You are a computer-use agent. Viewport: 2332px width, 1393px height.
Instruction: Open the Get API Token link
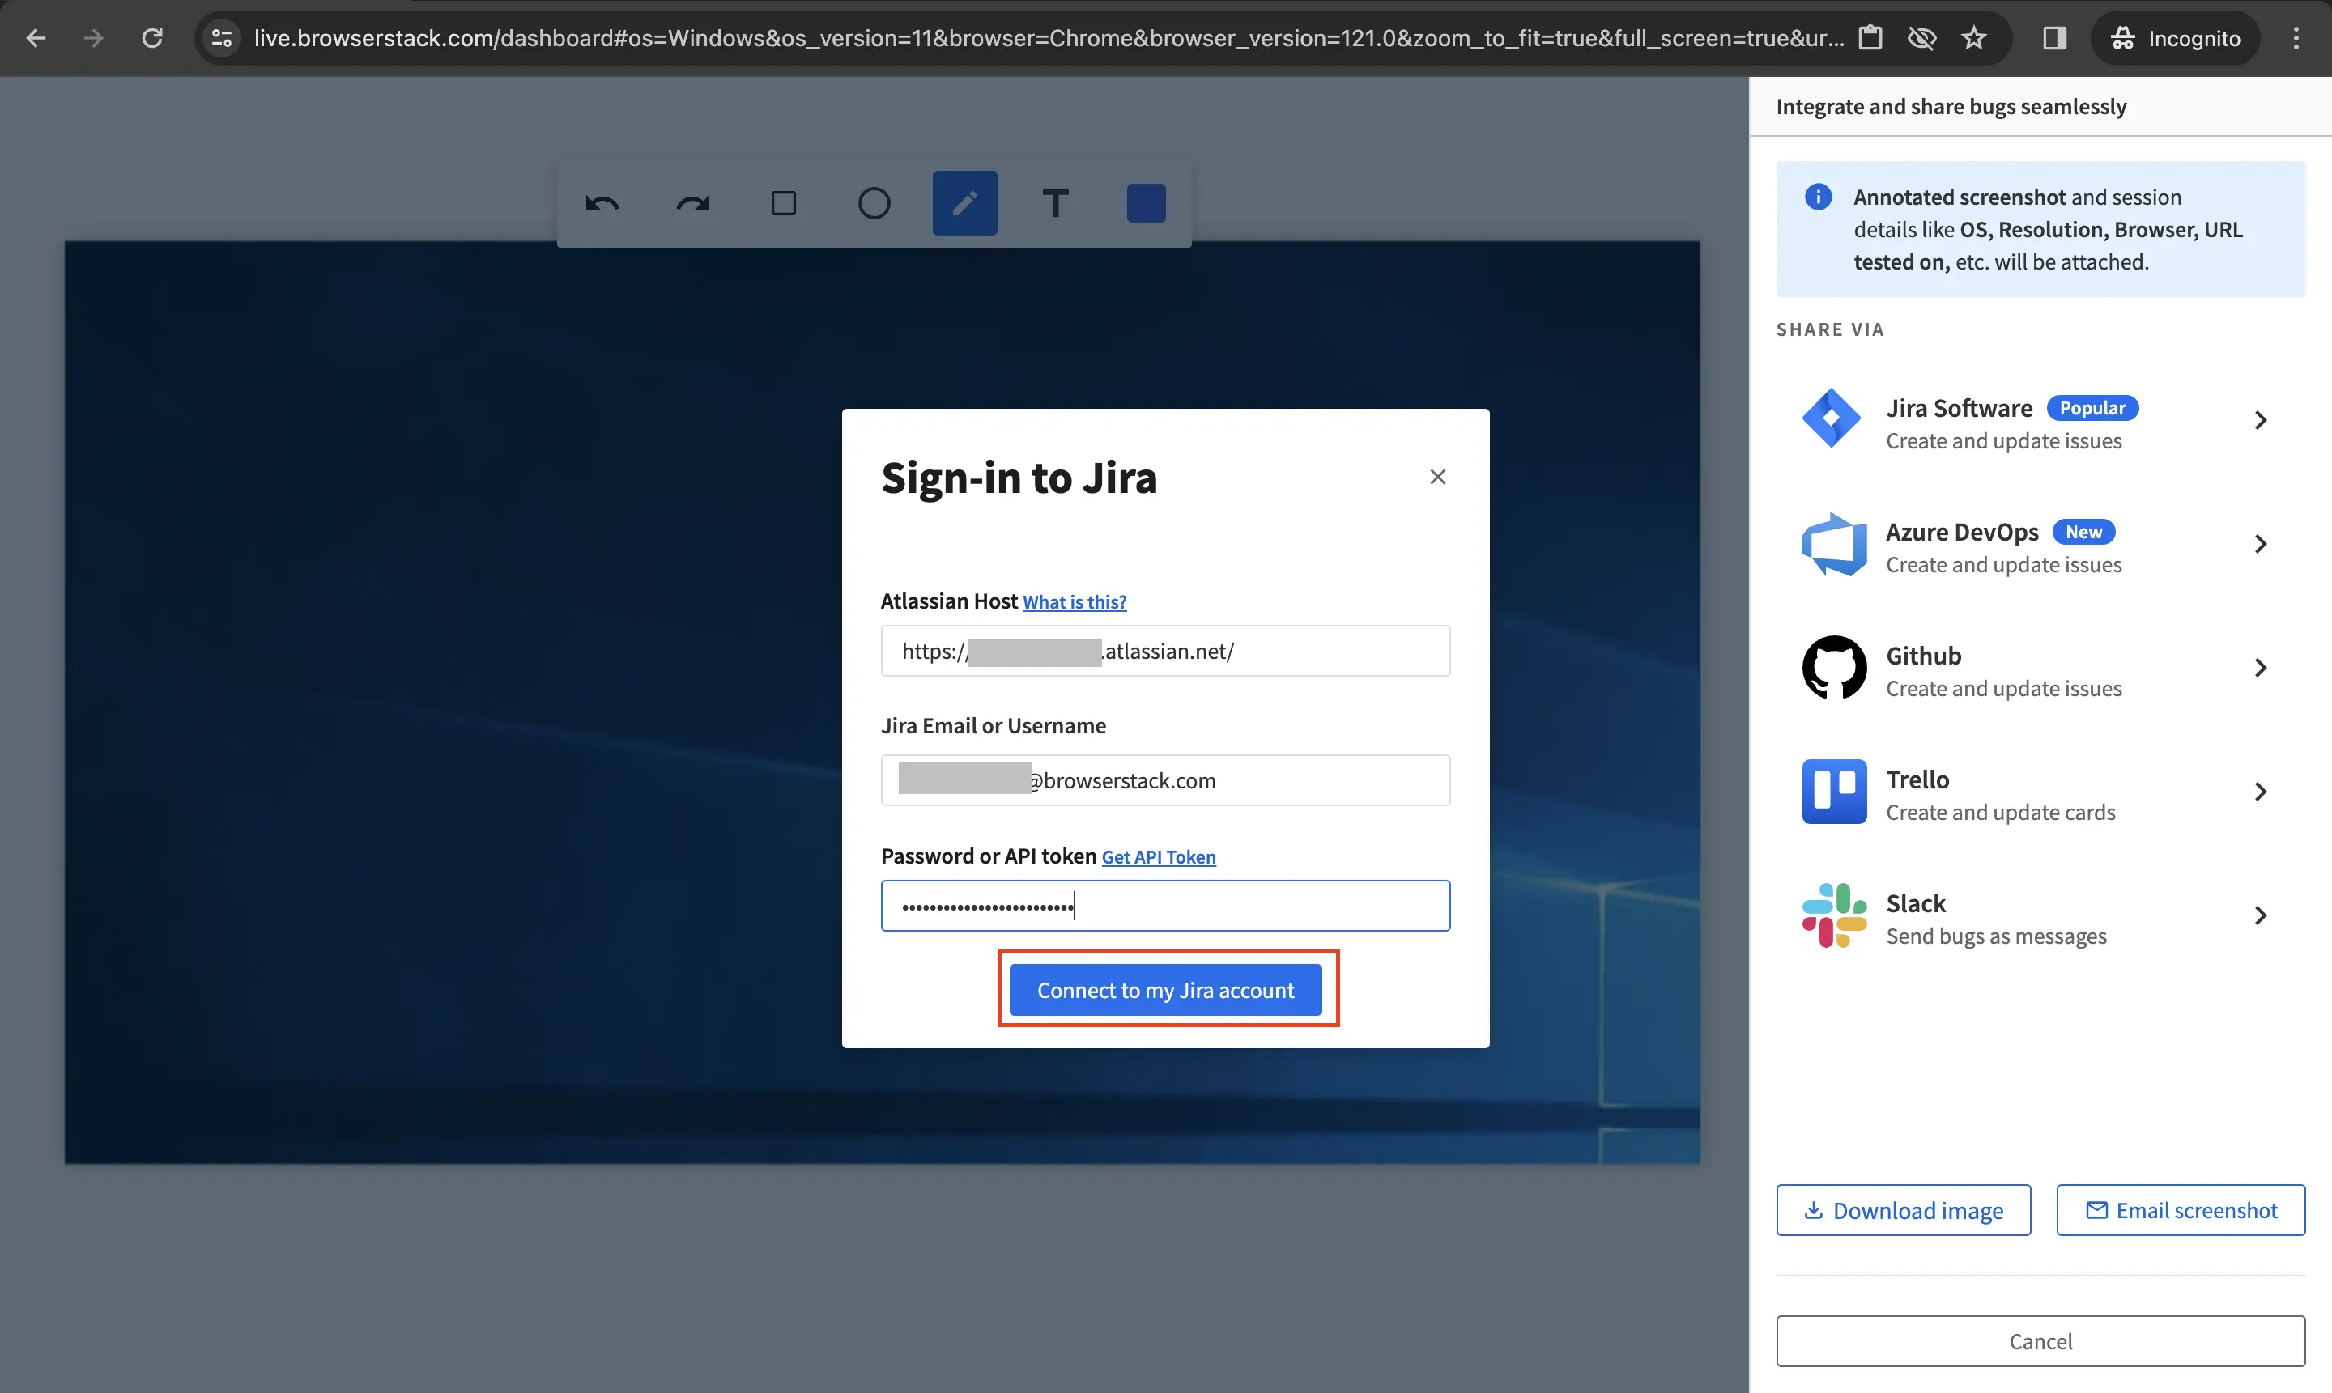click(x=1158, y=857)
